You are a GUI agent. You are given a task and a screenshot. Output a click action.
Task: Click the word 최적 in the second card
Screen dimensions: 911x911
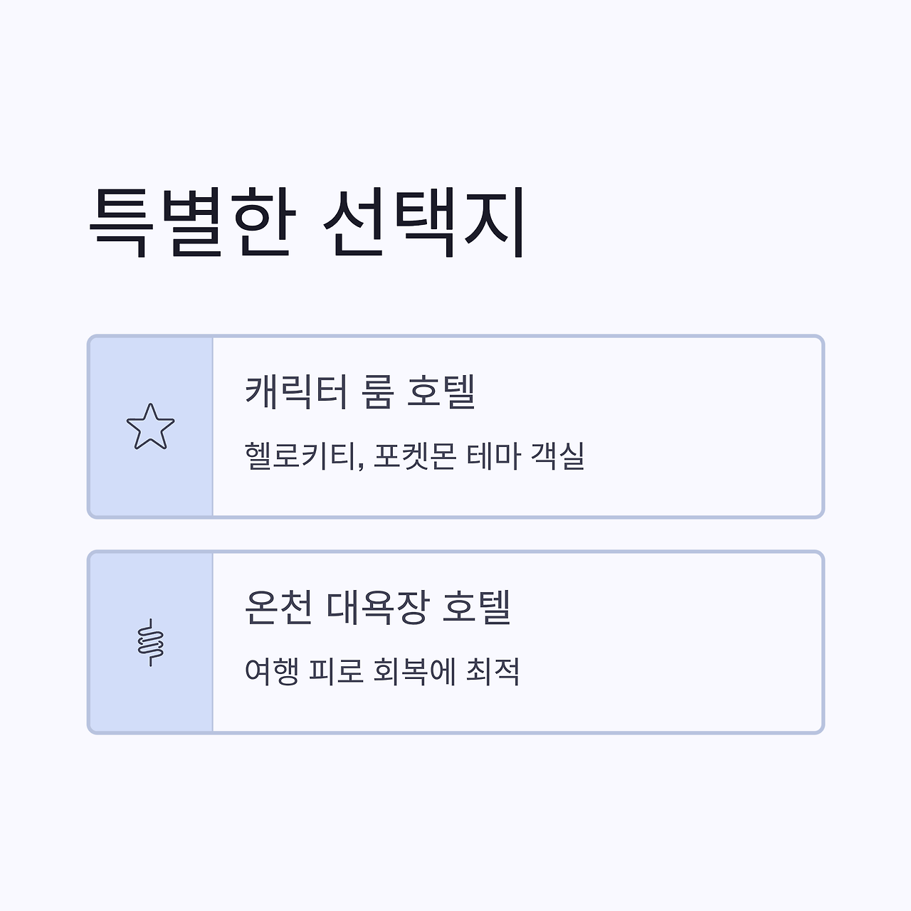493,671
